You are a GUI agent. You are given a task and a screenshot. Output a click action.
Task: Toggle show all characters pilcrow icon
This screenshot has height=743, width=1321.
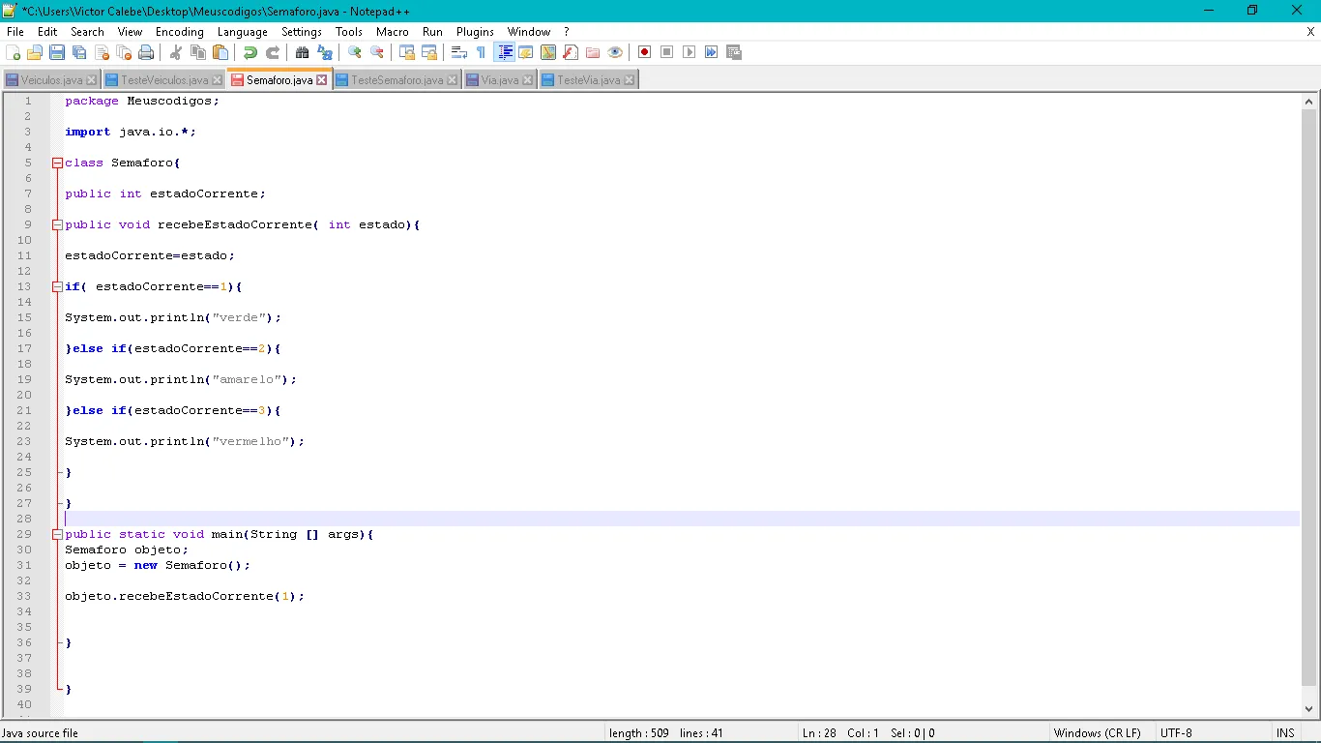coord(481,52)
